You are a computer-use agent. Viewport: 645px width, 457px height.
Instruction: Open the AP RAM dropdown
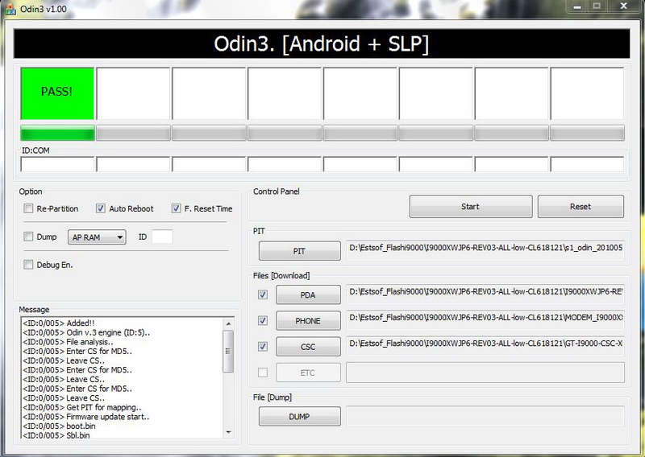pos(97,237)
